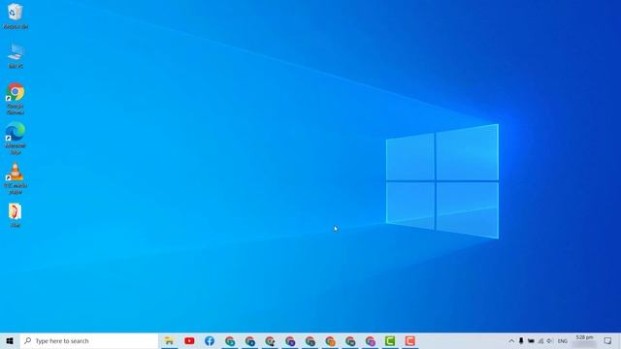
Task: Select the This PC desktop icon
Action: 16,56
